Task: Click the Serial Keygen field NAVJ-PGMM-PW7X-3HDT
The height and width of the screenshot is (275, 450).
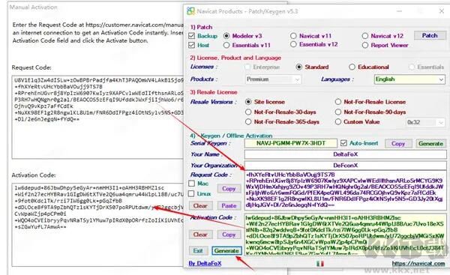Action: [291, 143]
